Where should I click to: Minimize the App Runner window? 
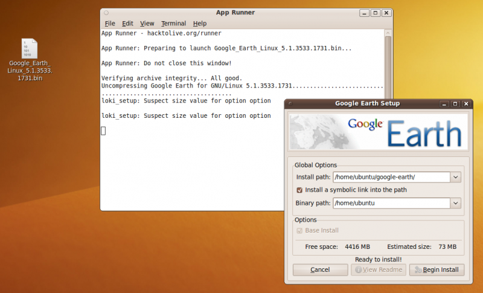pos(364,13)
